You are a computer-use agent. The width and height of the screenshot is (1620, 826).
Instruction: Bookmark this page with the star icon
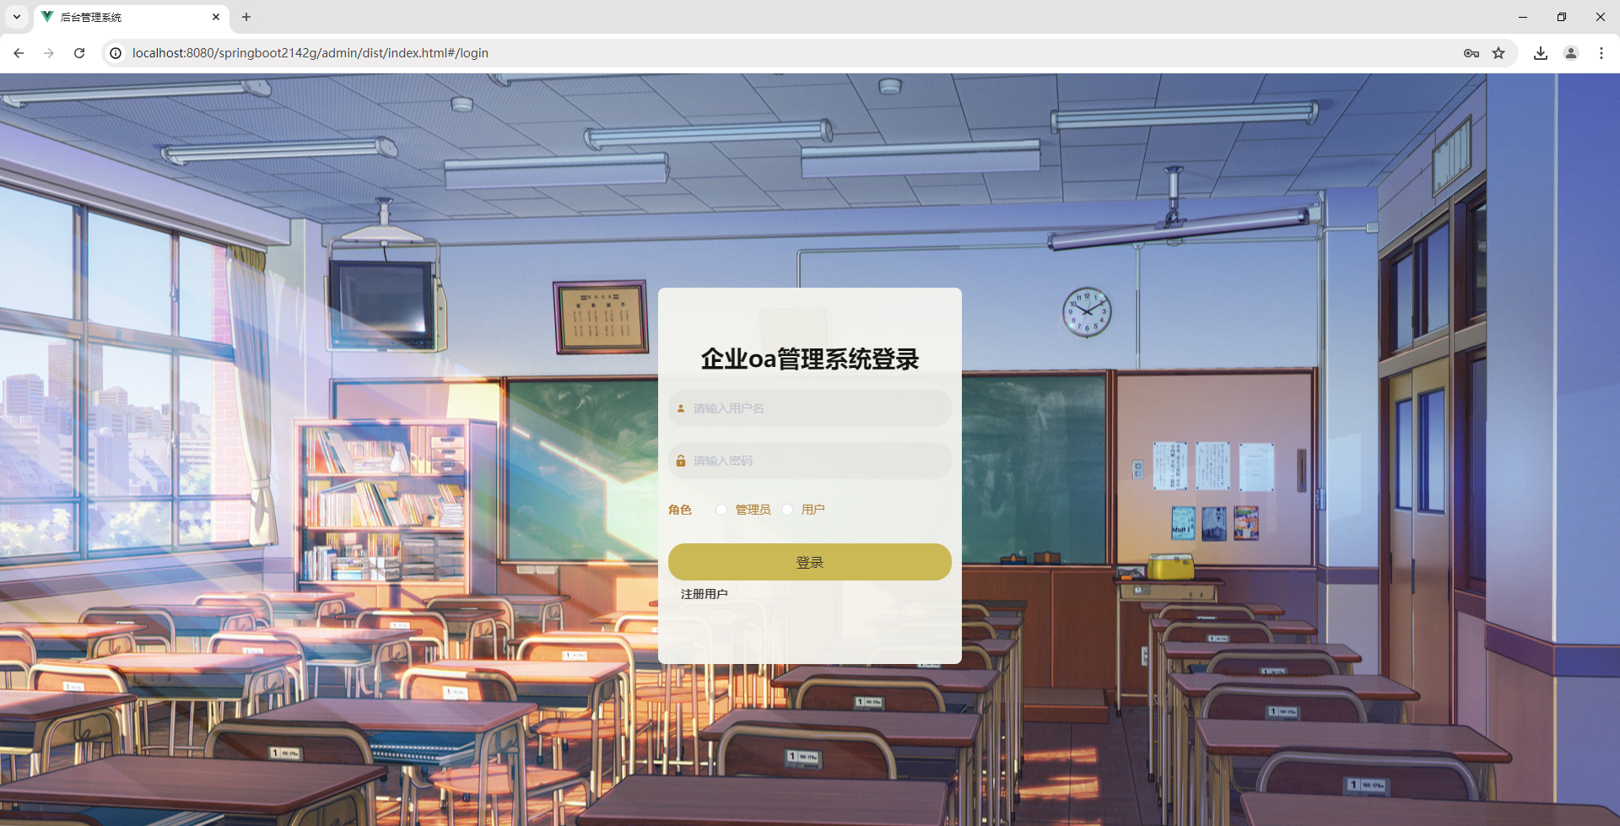[x=1500, y=52]
